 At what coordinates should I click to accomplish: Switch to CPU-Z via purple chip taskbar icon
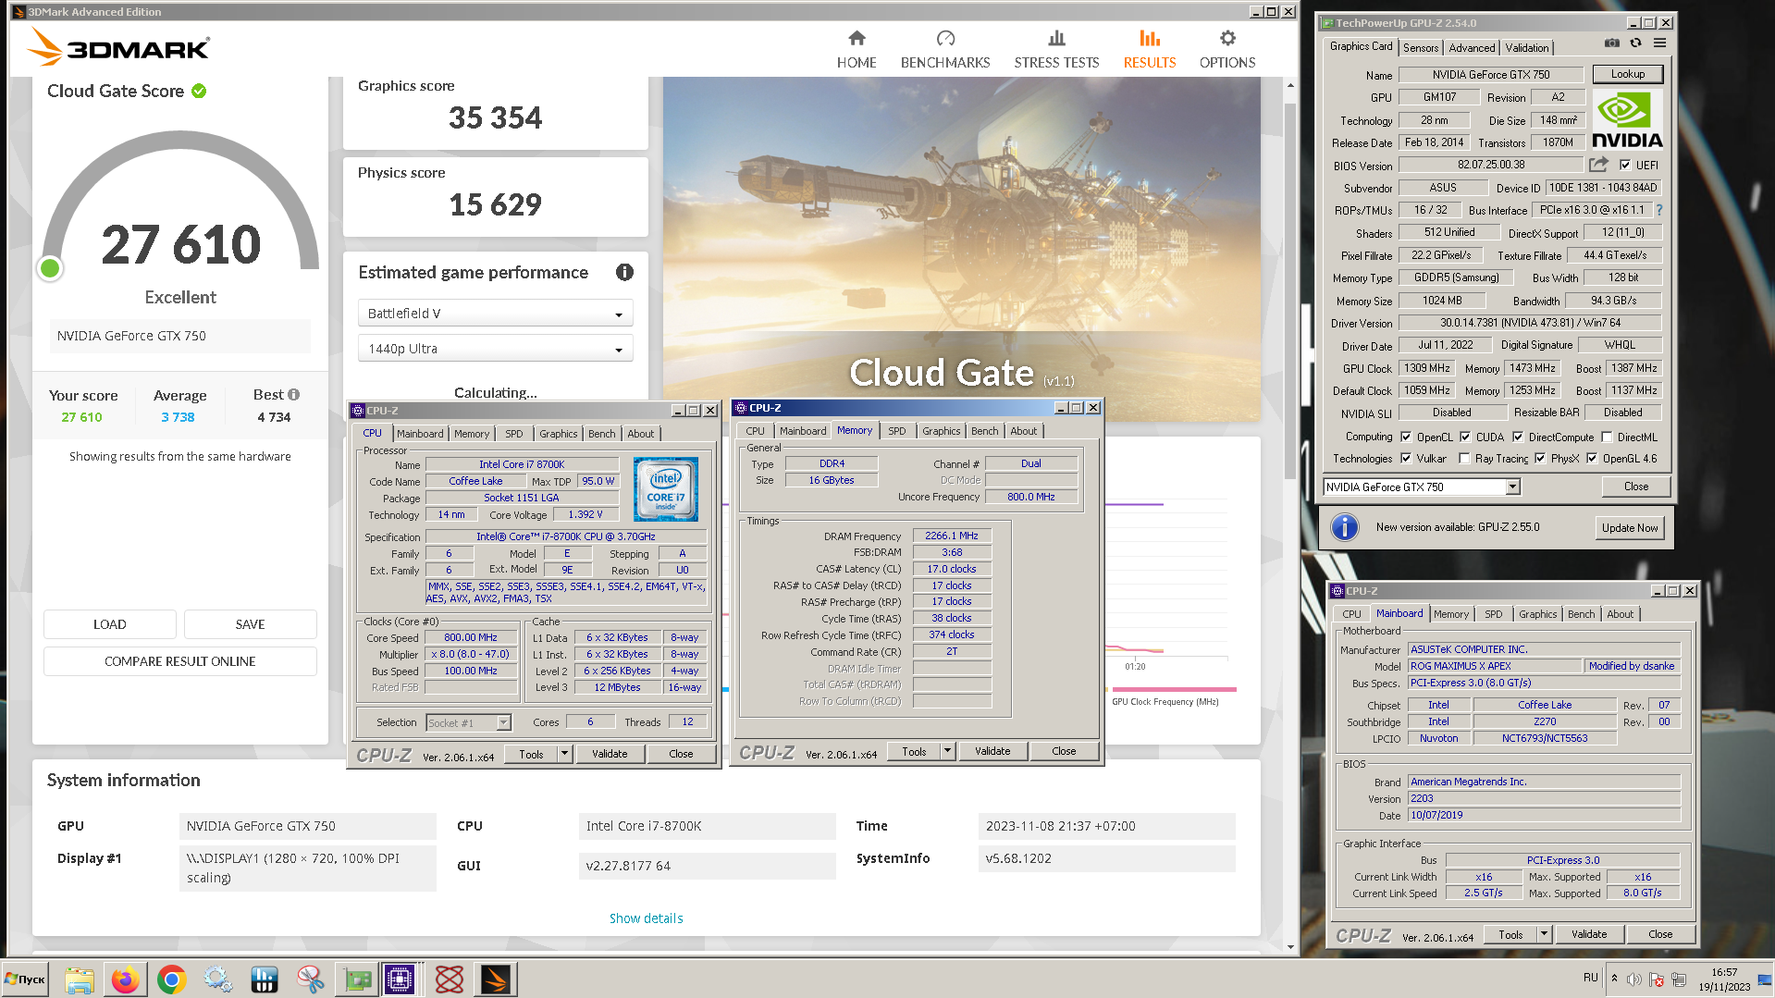coord(401,980)
